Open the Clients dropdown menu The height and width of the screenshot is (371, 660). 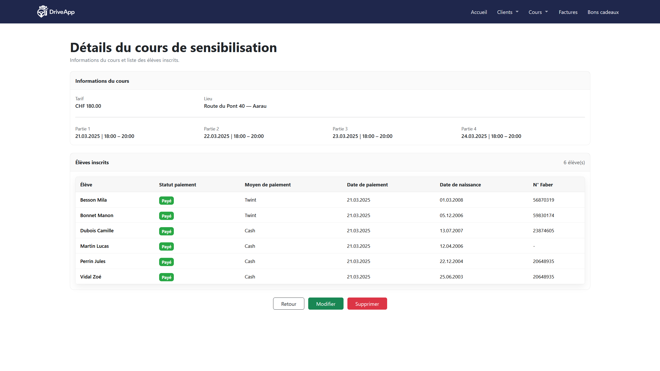[507, 12]
